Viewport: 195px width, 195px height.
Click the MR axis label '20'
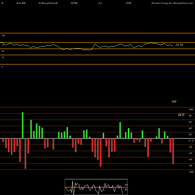coord(190,135)
